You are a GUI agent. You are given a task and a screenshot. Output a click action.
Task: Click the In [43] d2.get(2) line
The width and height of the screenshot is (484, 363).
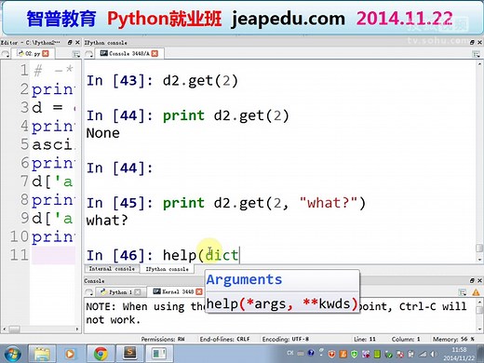point(162,81)
